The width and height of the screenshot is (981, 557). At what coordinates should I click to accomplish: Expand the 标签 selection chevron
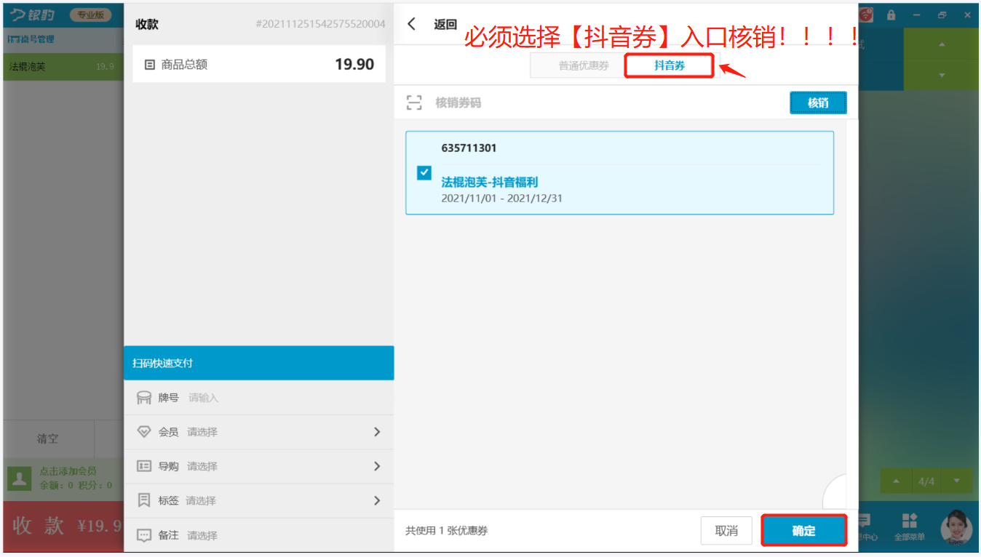377,500
